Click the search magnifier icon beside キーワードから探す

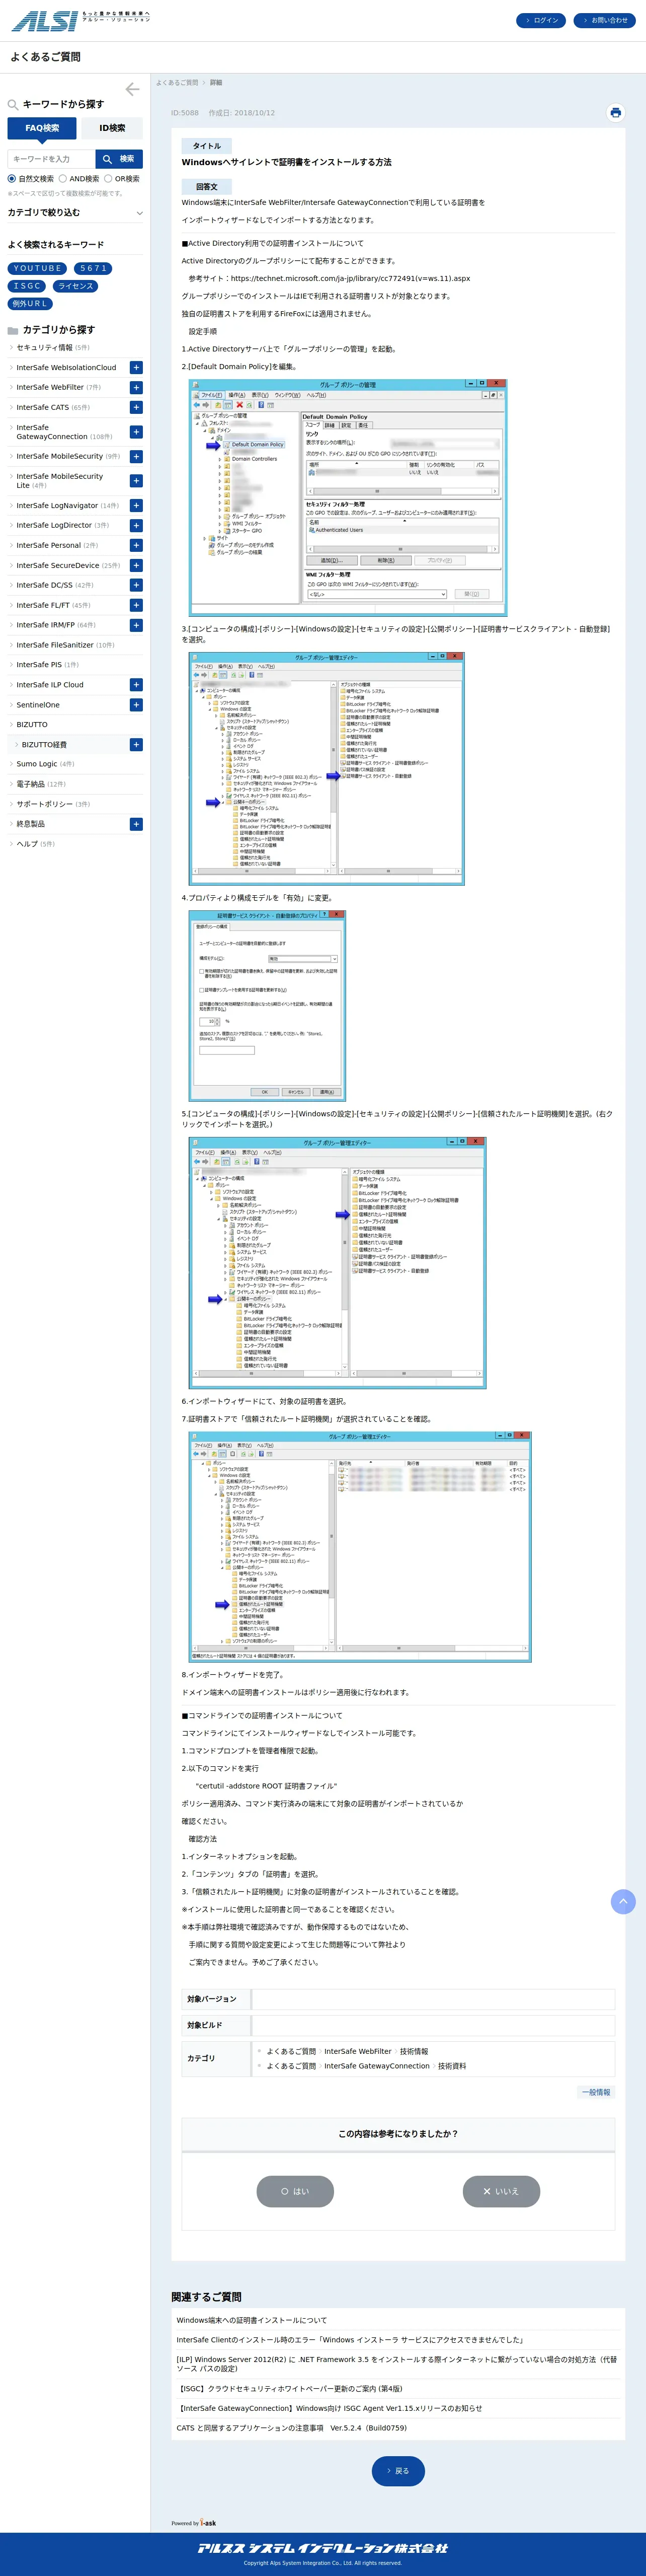click(x=13, y=104)
